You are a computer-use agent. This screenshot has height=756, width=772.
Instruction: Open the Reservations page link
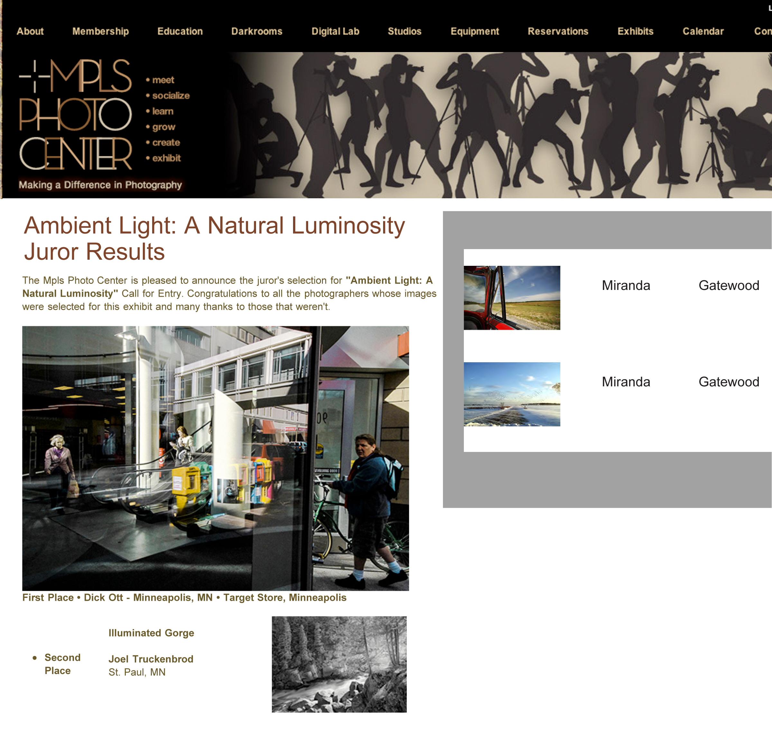click(x=558, y=32)
